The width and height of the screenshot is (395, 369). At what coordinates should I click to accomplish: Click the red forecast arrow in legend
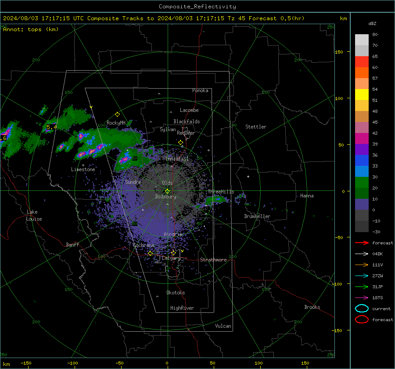click(x=362, y=243)
